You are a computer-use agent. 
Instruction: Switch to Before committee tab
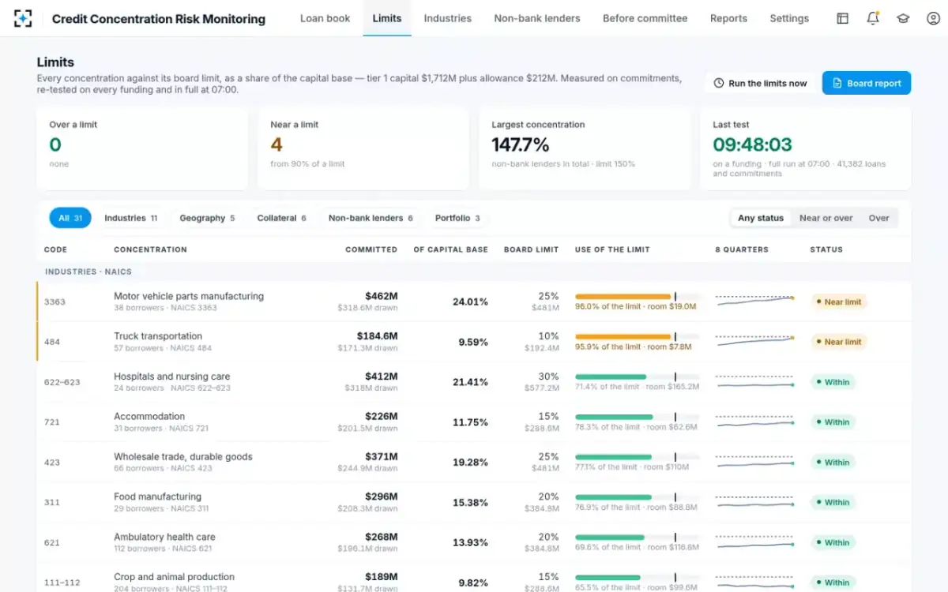pyautogui.click(x=645, y=18)
